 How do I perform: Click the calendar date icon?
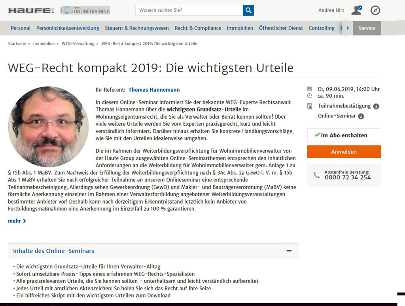point(309,89)
